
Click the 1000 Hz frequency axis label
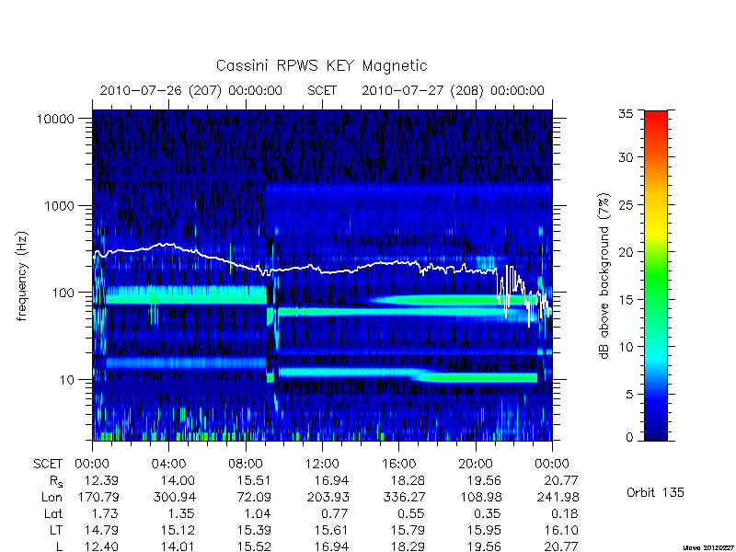59,205
